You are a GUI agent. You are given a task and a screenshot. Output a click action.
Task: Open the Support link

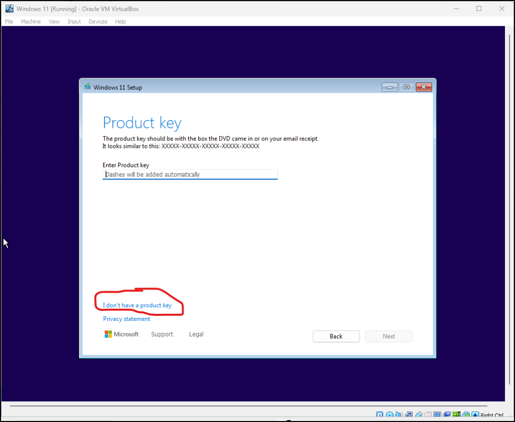click(x=162, y=334)
